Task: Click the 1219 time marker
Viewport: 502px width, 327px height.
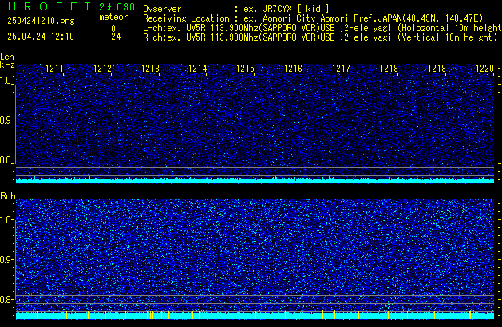Action: pos(437,69)
